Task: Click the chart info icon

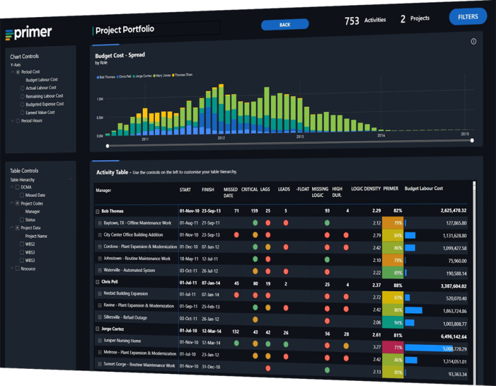Action: point(473,42)
